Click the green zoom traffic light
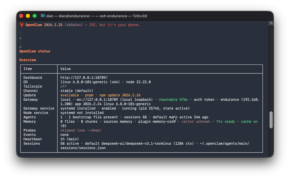The width and height of the screenshot is (290, 179). pos(34,16)
